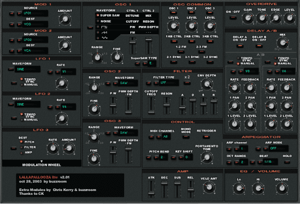Expand the Modulation Wheel section
300x204 pixels.
coord(41,162)
